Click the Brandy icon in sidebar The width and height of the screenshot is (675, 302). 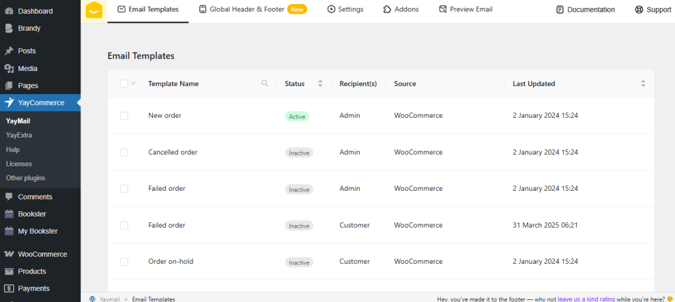click(x=9, y=28)
